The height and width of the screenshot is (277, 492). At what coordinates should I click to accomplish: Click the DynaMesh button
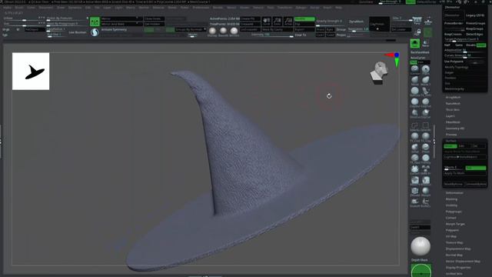[x=357, y=22]
